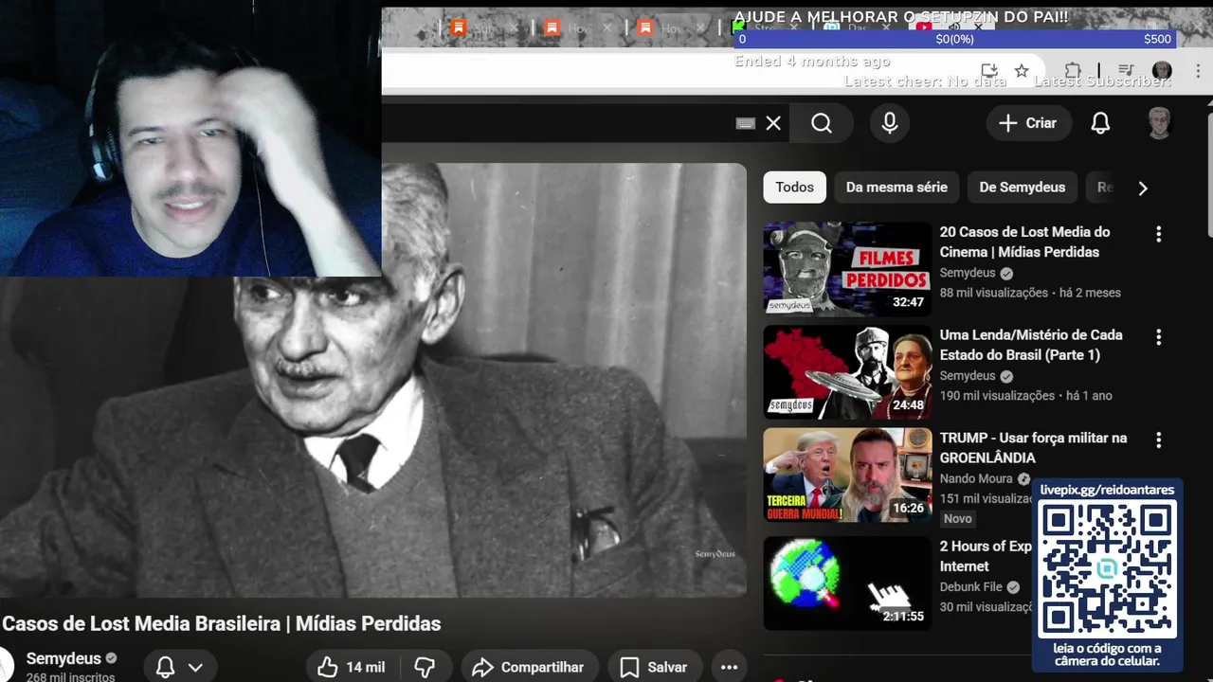Click the install app icon in the address bar
Image resolution: width=1213 pixels, height=682 pixels.
[x=988, y=71]
